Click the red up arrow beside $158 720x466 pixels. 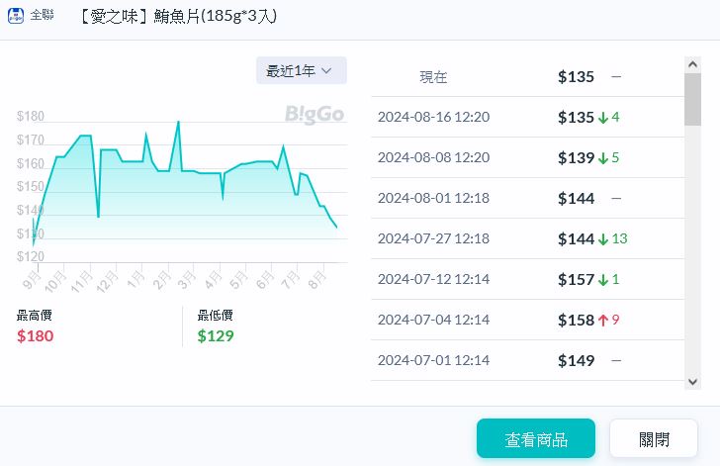point(603,320)
